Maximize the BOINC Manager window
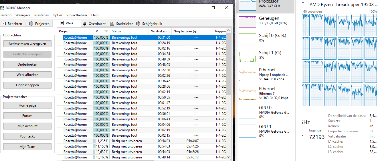Image resolution: width=382 pixels, height=161 pixels. (x=213, y=8)
